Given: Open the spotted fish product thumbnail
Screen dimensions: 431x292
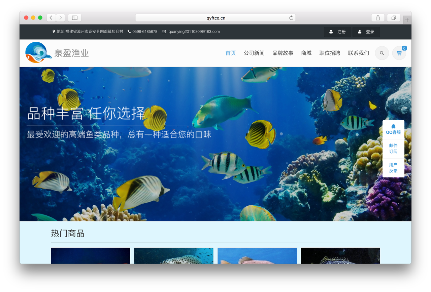Looking at the screenshot, I should (174, 256).
